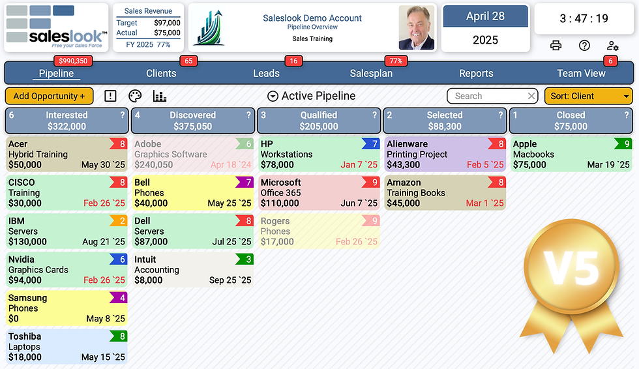Viewport: 639px width, 369px height.
Task: Open the color palette icon
Action: tap(135, 96)
